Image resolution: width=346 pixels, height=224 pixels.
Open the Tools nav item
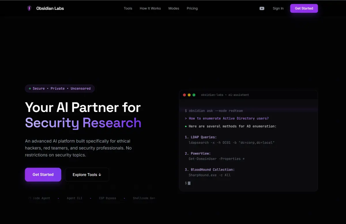click(128, 8)
